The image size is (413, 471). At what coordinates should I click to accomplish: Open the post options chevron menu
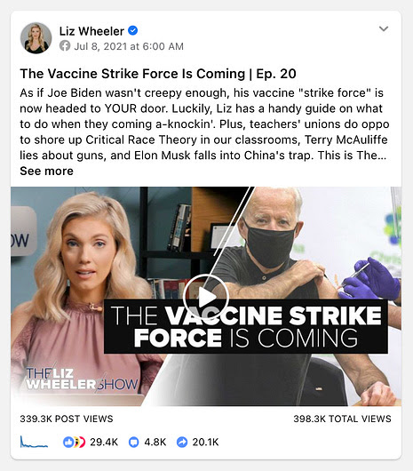coord(384,28)
